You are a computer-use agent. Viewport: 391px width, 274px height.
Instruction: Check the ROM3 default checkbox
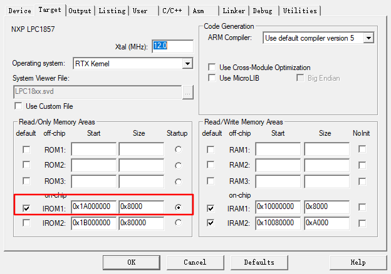click(x=26, y=181)
